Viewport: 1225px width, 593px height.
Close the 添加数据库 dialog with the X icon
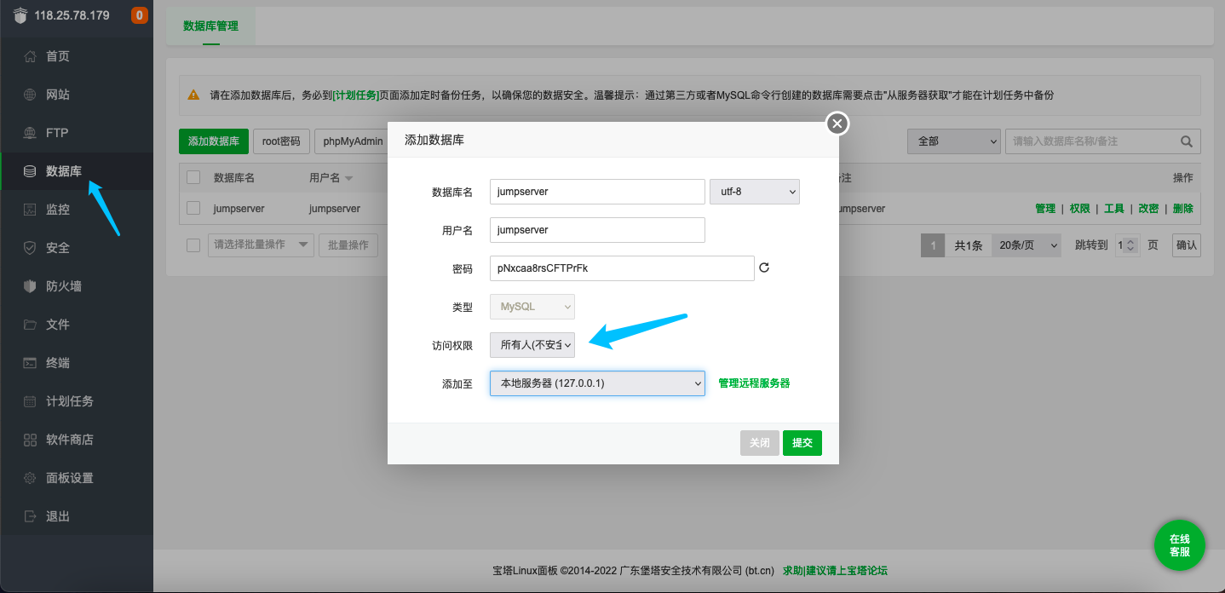point(837,124)
